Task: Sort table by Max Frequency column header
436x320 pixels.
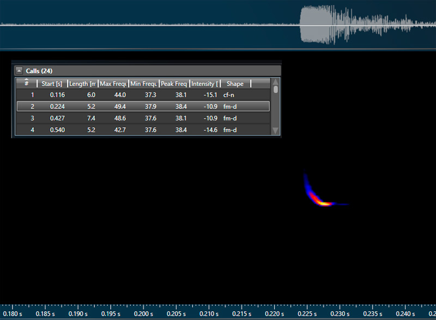Action: point(113,84)
